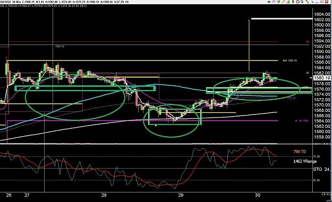This screenshot has width=332, height=202.
Task: Click the current price tag 1580.19
Action: 321,78
